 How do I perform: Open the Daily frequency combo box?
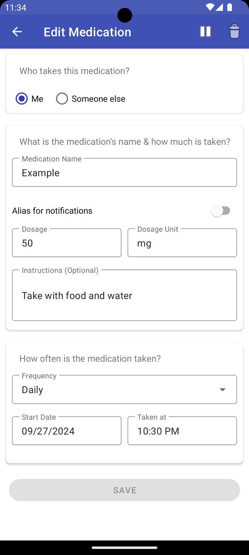124,390
